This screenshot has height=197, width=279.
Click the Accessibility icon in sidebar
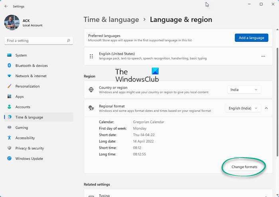[9, 138]
